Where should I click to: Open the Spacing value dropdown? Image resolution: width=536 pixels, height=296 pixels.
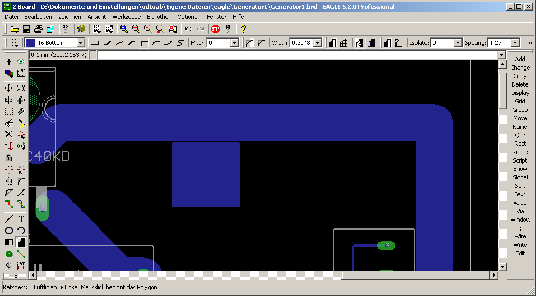pos(515,43)
